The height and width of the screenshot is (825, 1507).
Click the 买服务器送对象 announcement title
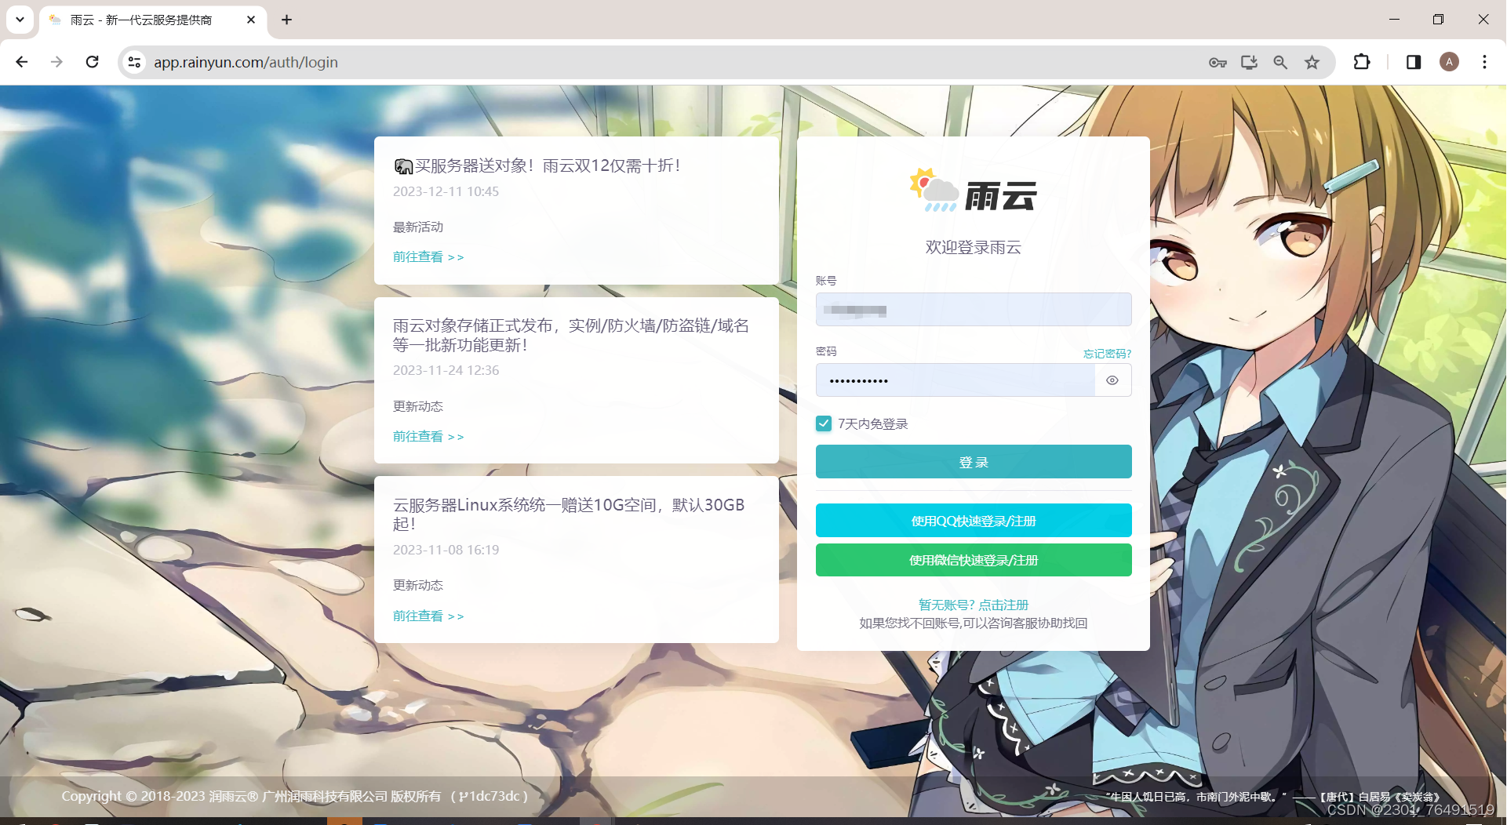537,165
